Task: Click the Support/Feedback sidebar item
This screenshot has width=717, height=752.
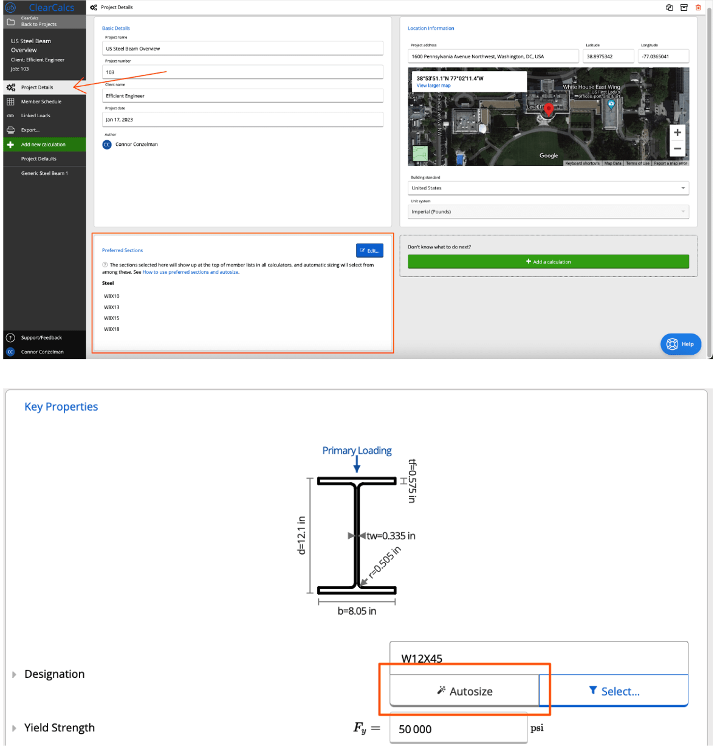Action: tap(44, 338)
